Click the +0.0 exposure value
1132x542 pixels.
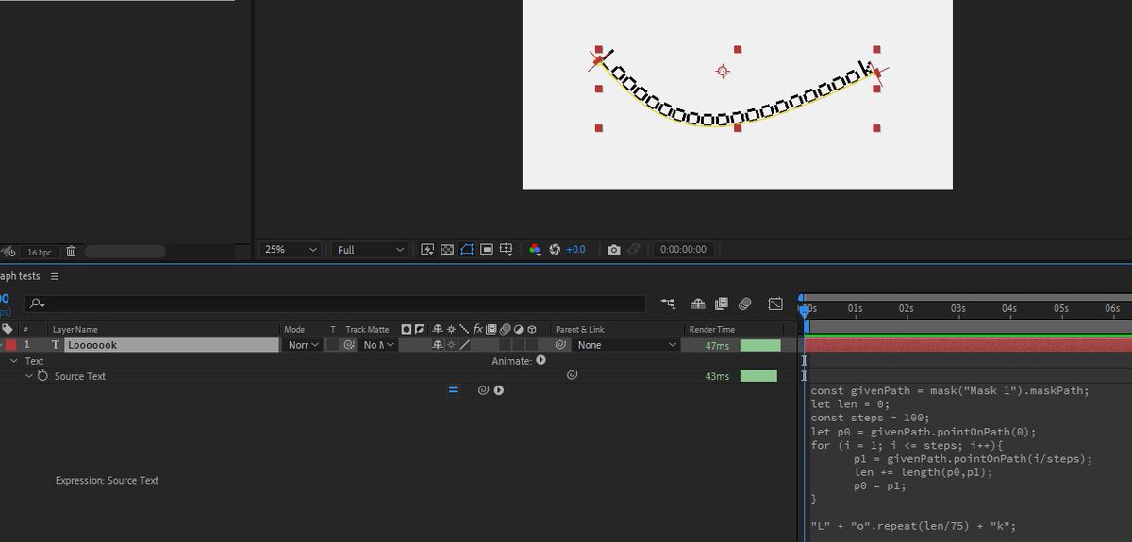575,250
